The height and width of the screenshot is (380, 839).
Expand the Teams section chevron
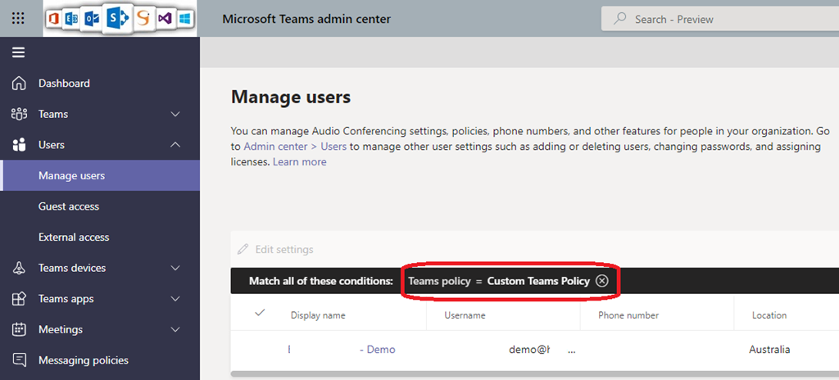[x=175, y=115]
